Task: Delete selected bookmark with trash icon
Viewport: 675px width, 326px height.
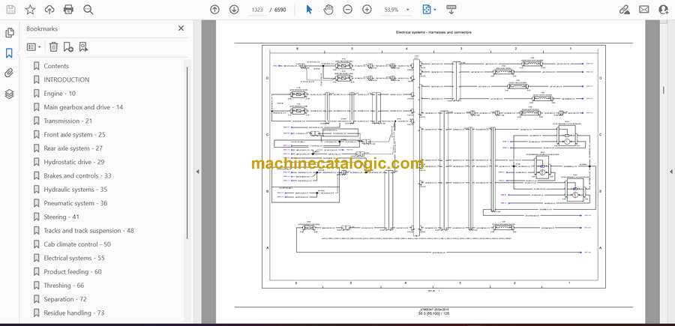Action: (53, 47)
